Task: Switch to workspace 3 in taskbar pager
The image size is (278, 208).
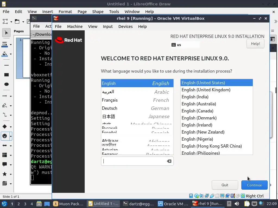Action: 25,204
